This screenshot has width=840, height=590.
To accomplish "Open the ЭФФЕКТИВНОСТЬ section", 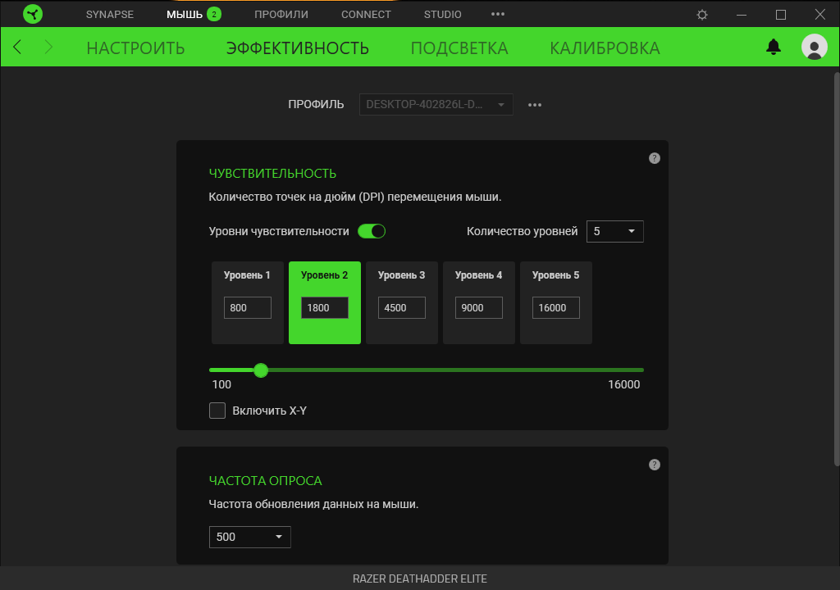I will pos(297,48).
